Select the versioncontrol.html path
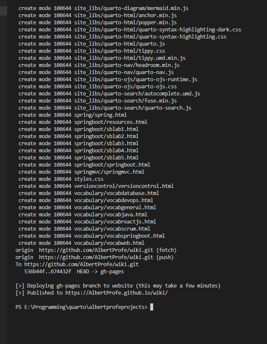Screen dimensions: 267x344 [x=124, y=186]
